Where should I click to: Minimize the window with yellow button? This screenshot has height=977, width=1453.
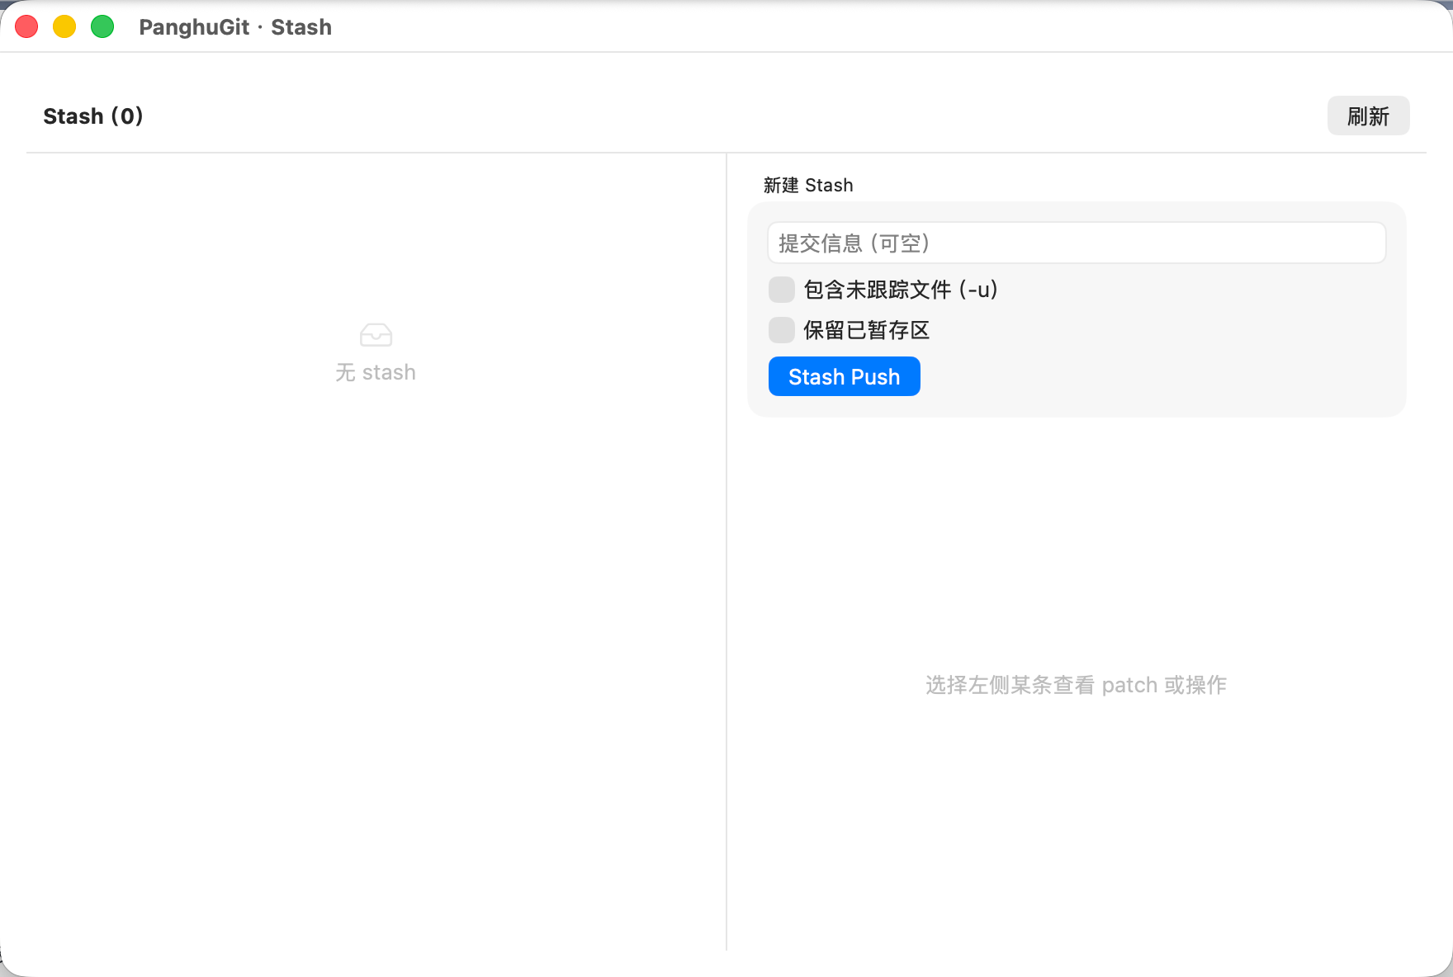coord(64,26)
